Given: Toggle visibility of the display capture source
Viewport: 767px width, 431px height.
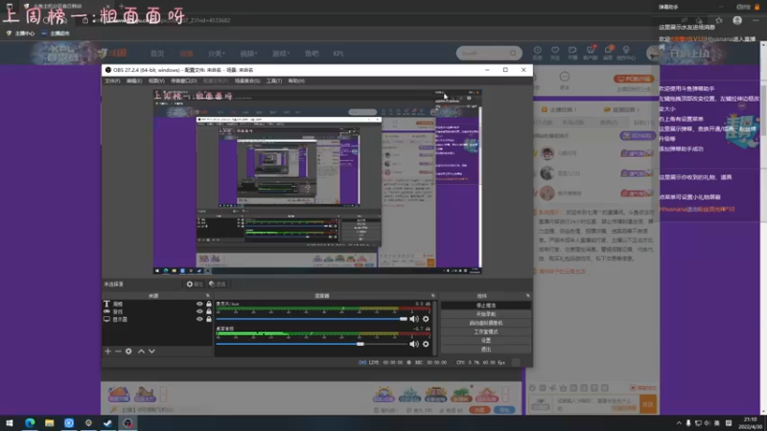Looking at the screenshot, I should [x=199, y=319].
